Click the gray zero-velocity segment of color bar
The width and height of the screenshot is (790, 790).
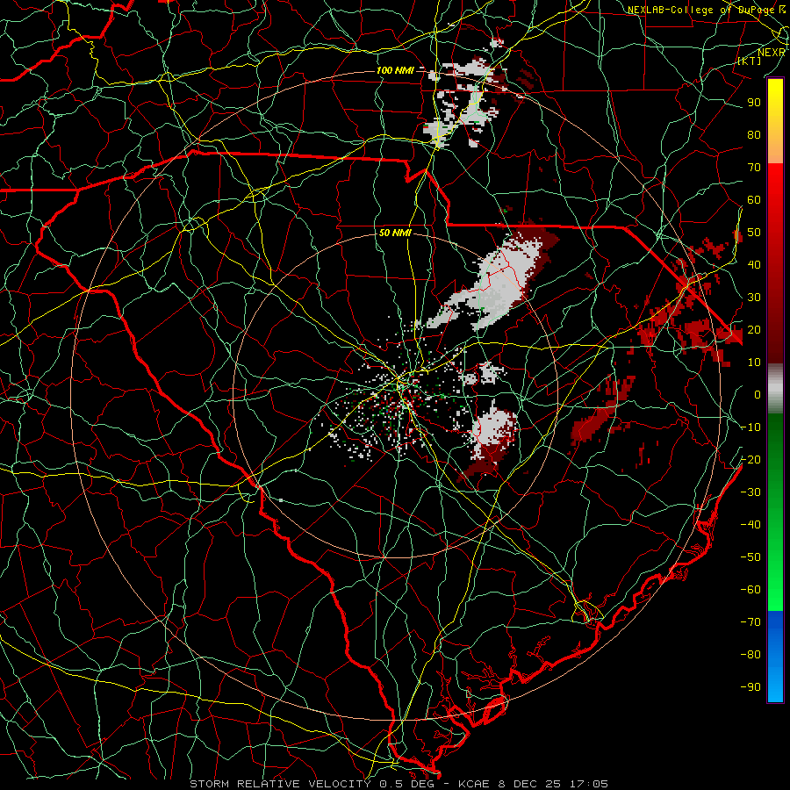click(x=775, y=389)
